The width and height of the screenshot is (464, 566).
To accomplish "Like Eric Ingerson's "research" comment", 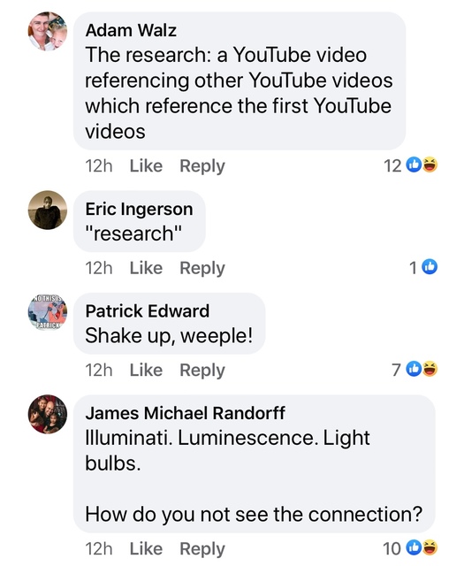I will click(x=146, y=268).
